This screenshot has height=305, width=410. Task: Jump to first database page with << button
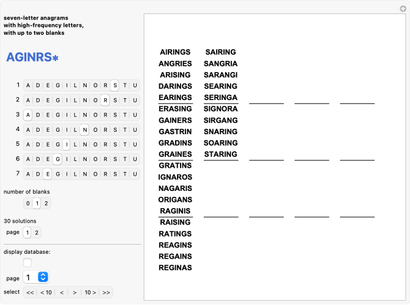[x=30, y=292]
